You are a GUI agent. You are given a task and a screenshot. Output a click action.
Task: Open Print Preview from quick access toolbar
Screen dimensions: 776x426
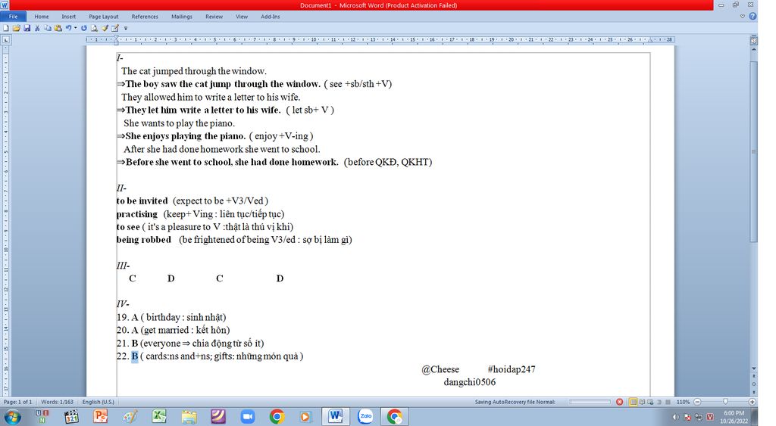tap(94, 28)
